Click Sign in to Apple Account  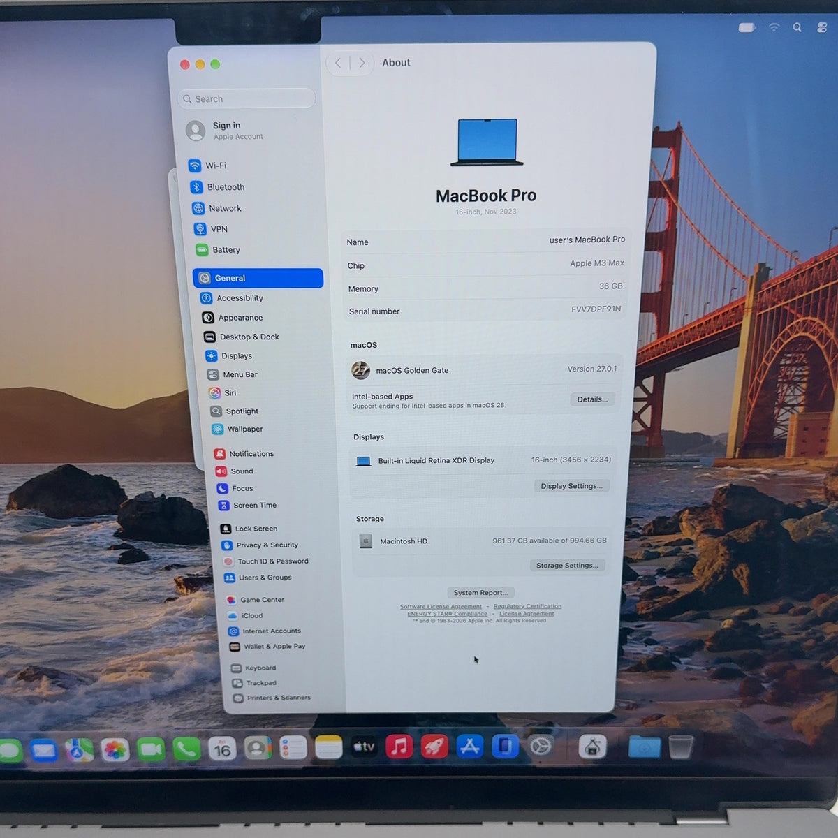tap(224, 131)
